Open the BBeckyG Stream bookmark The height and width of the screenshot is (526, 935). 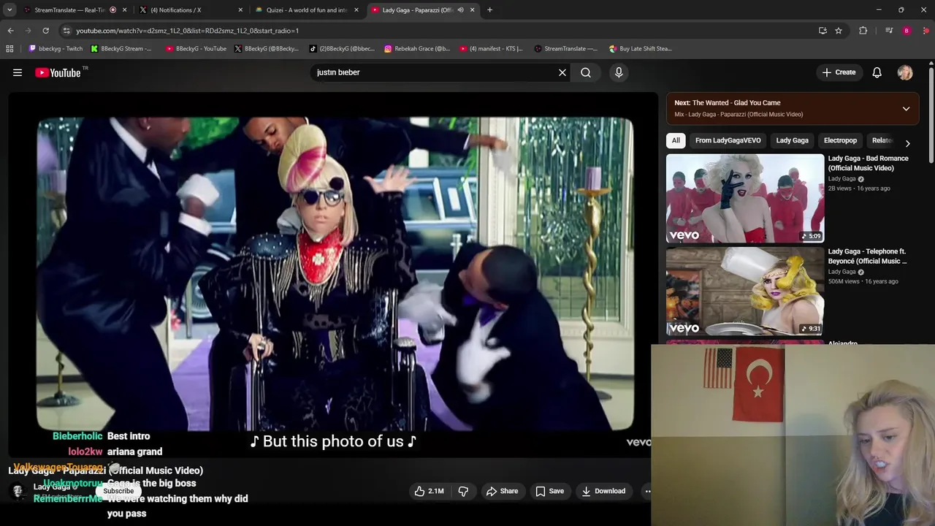121,49
